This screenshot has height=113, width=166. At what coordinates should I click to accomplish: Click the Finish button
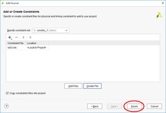(x=135, y=106)
